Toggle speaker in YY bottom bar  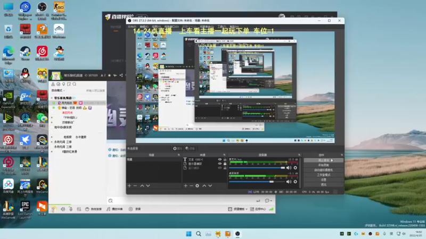63,209
